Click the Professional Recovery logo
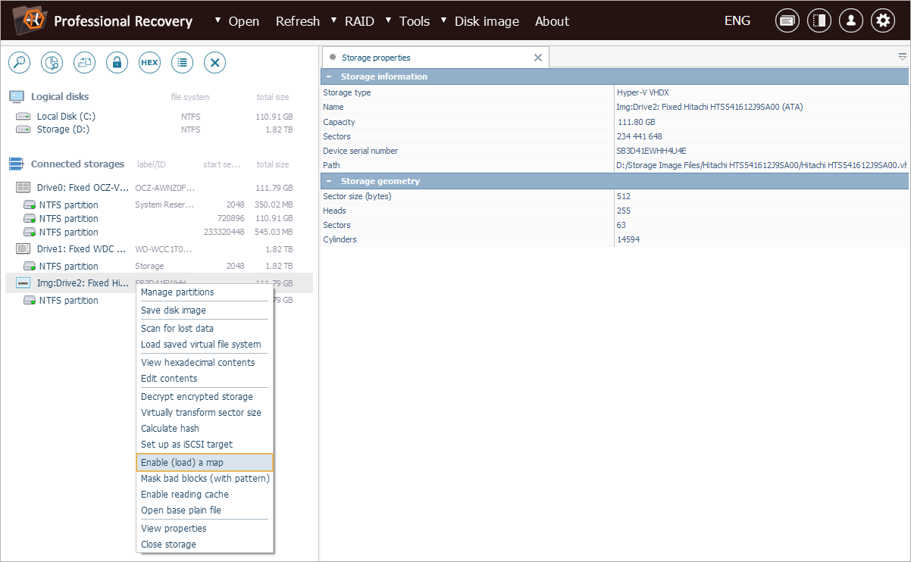Viewport: 911px width, 562px height. pos(30,20)
